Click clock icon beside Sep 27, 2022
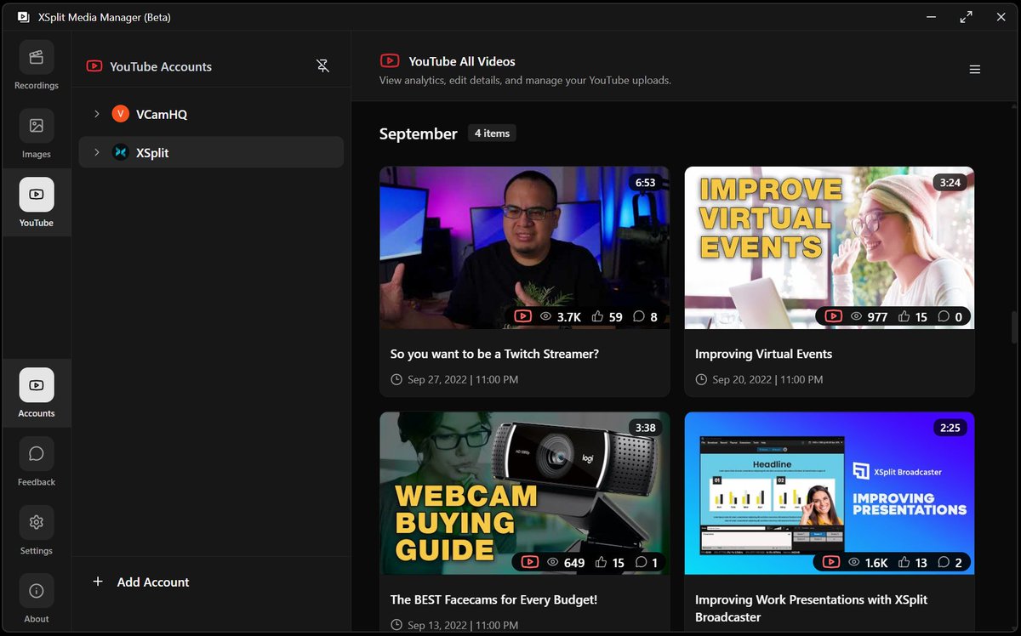1021x636 pixels. 396,379
